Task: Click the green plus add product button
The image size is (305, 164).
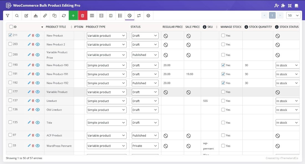Action: tap(73, 16)
